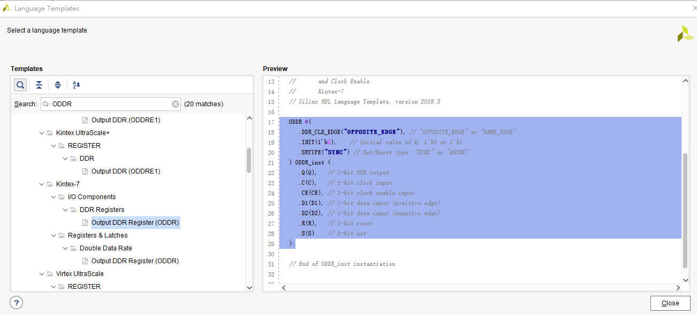Collapse the Kintex UltraScale+ tree node chevron
Viewport: 697px width, 315px height.
(x=42, y=133)
